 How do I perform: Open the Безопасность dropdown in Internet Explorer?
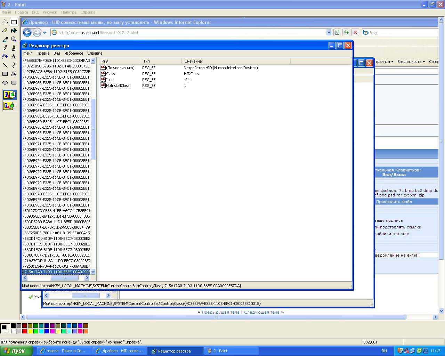(411, 62)
